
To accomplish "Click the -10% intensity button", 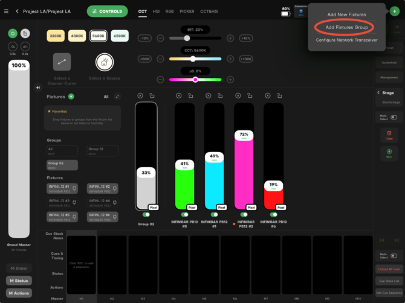I will (x=144, y=39).
